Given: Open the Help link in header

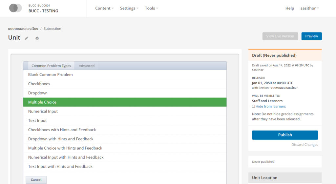Looking at the screenshot, I should click(289, 8).
